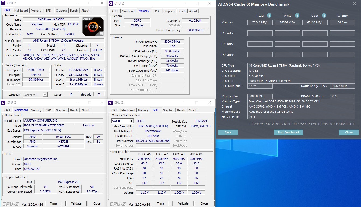The width and height of the screenshot is (361, 207).
Task: Switch to the Memory tab in the SPD window
Action: click(x=143, y=110)
